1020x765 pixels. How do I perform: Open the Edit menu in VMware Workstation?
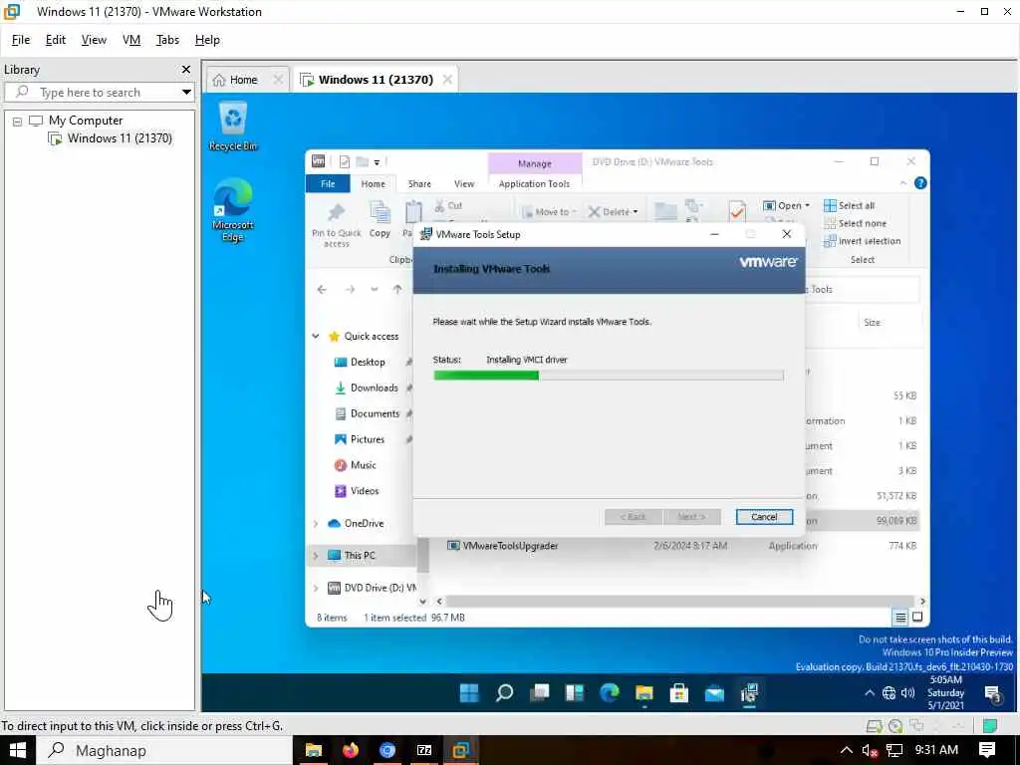click(56, 40)
